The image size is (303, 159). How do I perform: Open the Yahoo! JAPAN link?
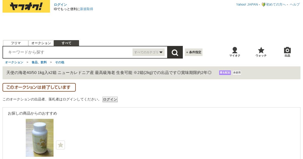point(247,5)
